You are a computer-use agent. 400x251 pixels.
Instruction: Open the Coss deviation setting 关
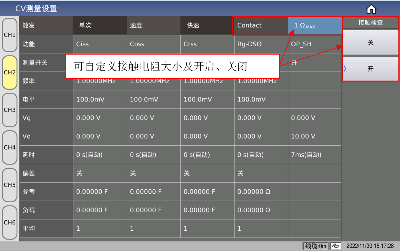(153, 173)
